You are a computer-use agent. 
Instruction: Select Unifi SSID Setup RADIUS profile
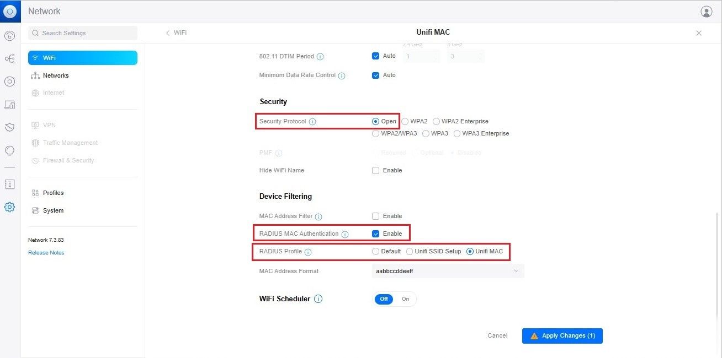click(410, 251)
